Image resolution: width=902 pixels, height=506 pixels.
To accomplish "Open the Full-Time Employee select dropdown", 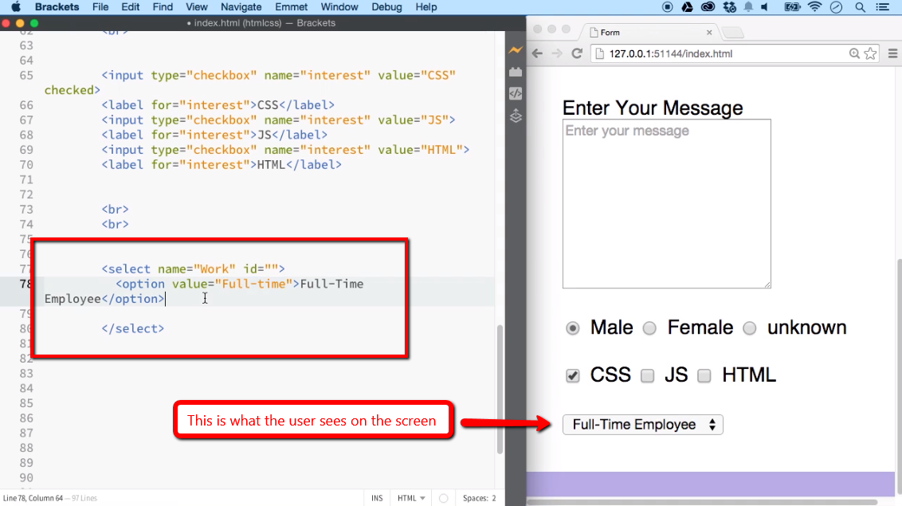I will (x=642, y=424).
